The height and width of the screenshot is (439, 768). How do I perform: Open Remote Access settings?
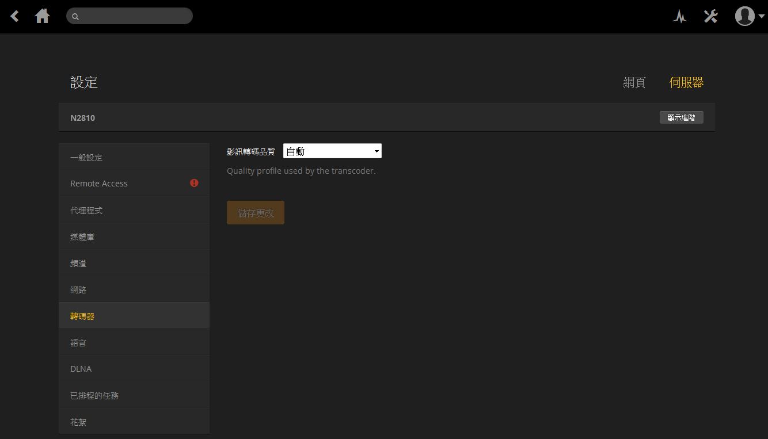[134, 184]
